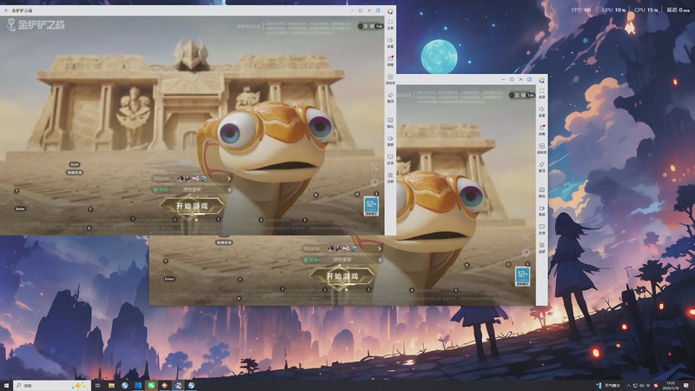Image resolution: width=695 pixels, height=391 pixels.
Task: Click the blue square icon in rear window title bar
Action: [x=529, y=79]
